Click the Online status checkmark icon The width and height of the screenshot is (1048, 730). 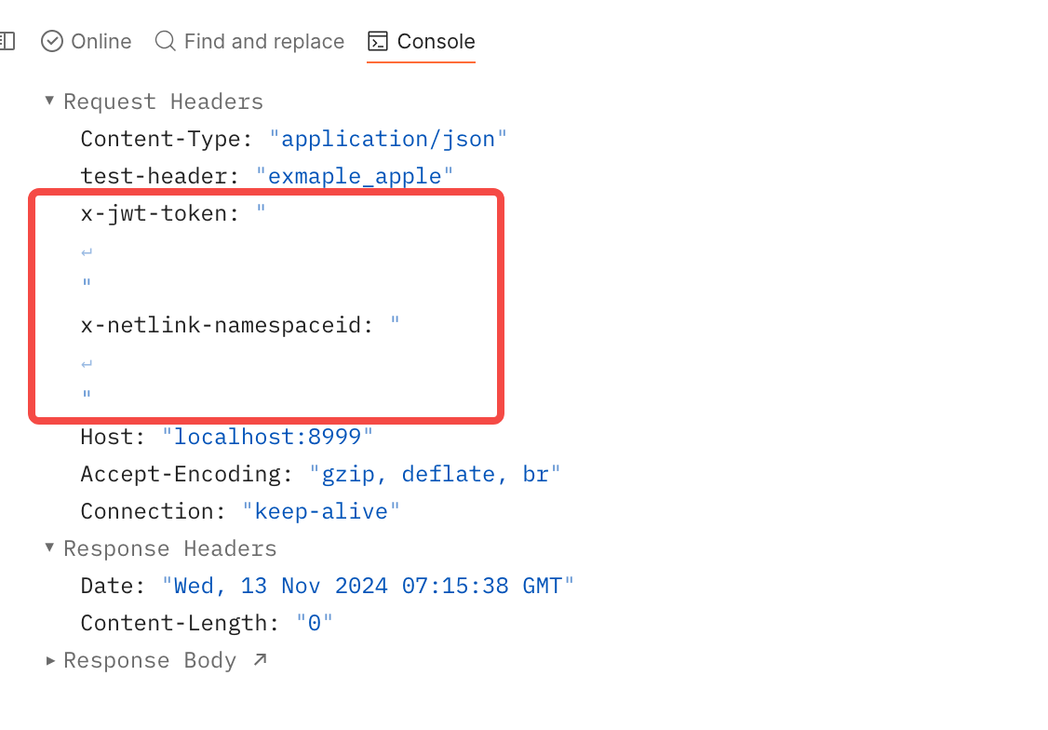coord(52,41)
